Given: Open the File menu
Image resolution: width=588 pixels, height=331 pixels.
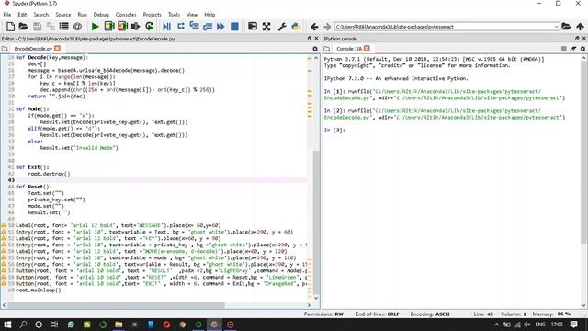Looking at the screenshot, I should 7,15.
